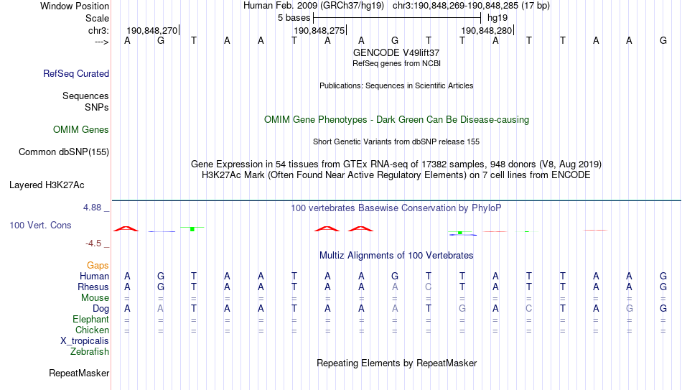The width and height of the screenshot is (682, 390).
Task: Click the Window Position label
Action: point(75,6)
